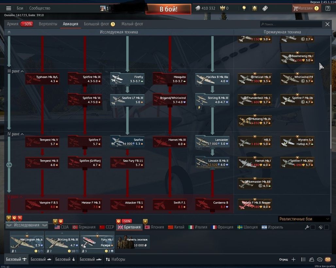Select the Wellington Mk.Ic crew slot
Image resolution: width=336 pixels, height=268 pixels.
[27, 242]
